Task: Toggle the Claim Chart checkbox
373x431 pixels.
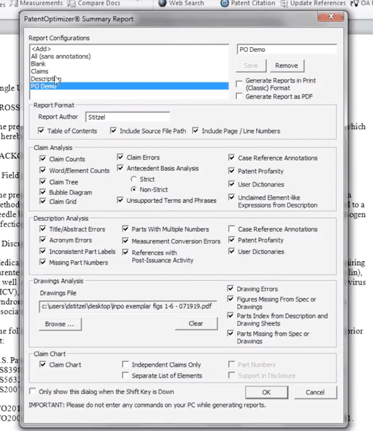Action: [x=43, y=364]
